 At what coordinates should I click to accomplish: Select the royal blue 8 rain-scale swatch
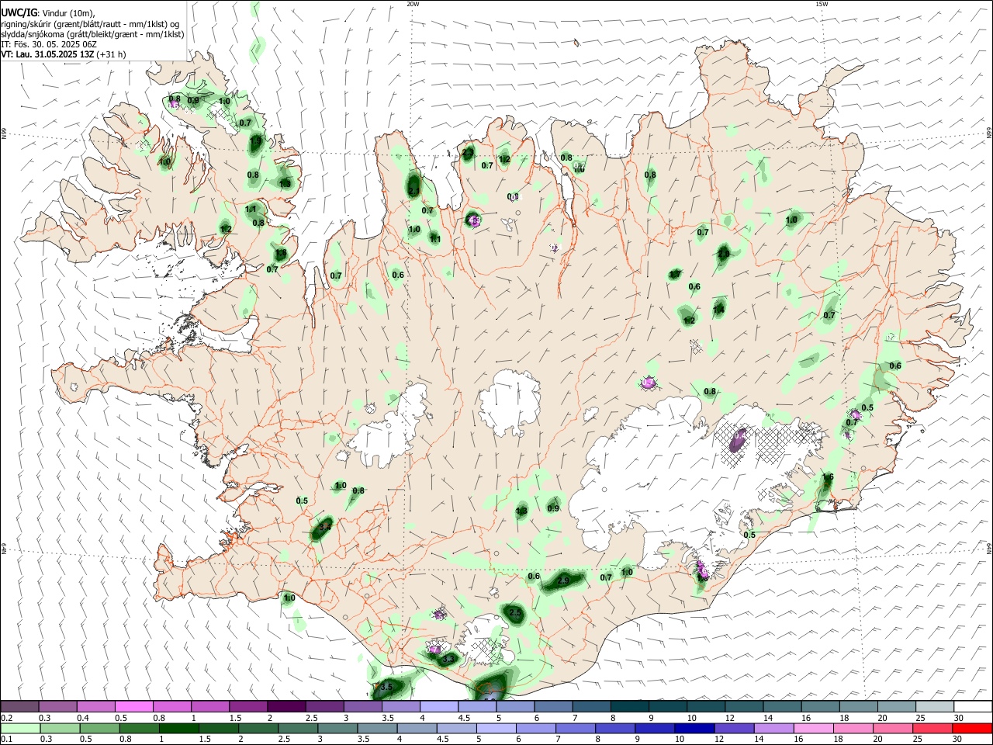click(615, 728)
